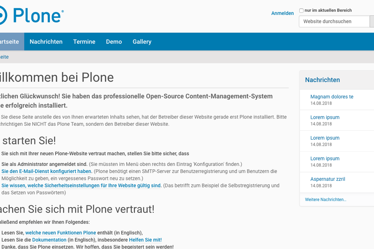Open the 'welche neuen Funktionen Plone' link
The image size is (374, 249).
(x=60, y=233)
